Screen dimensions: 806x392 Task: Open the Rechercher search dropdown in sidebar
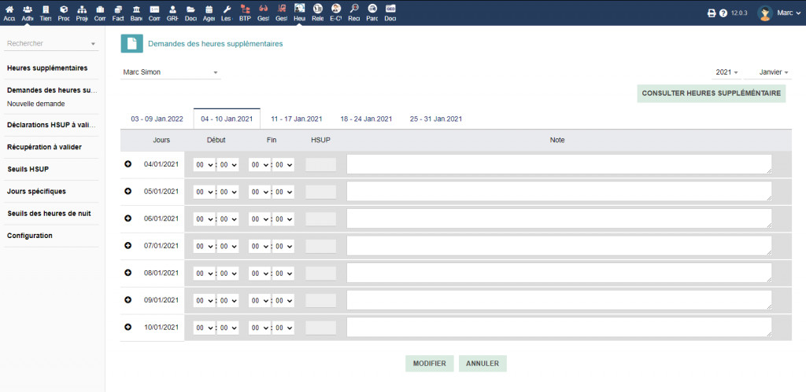[x=51, y=44]
